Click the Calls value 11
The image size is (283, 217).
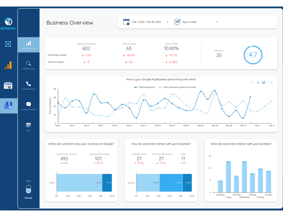click(x=183, y=159)
